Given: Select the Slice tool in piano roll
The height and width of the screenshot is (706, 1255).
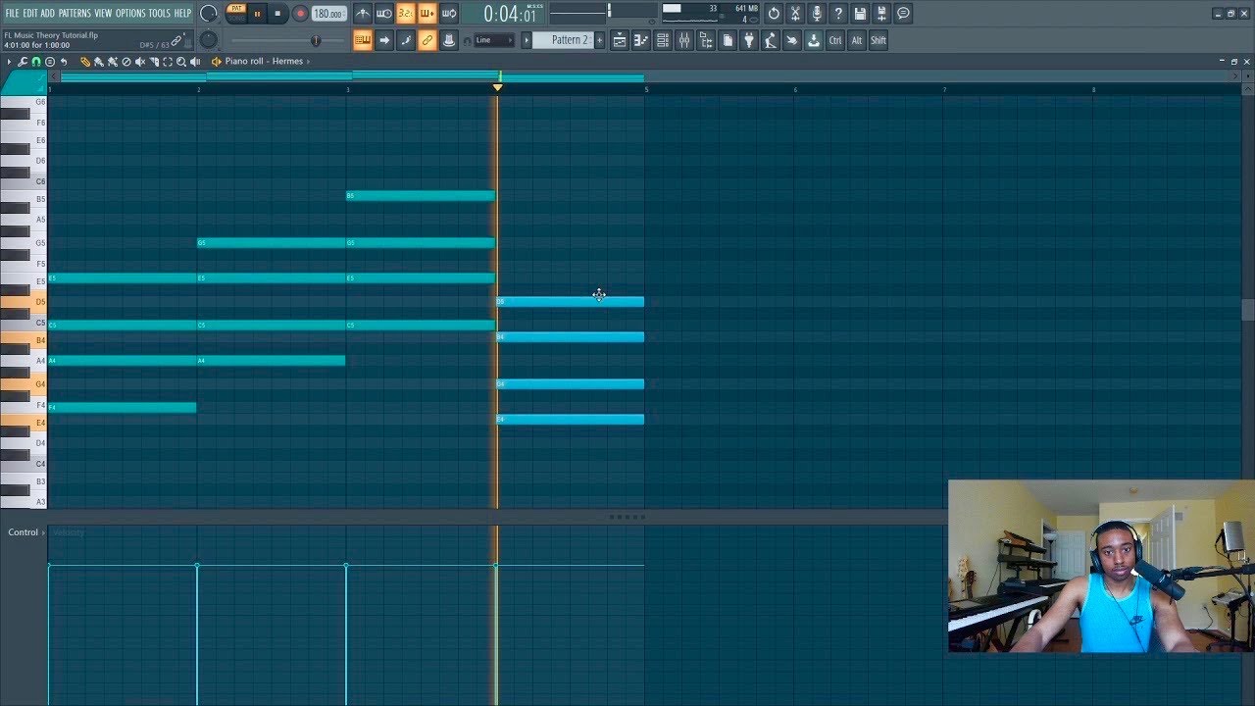Looking at the screenshot, I should [154, 62].
